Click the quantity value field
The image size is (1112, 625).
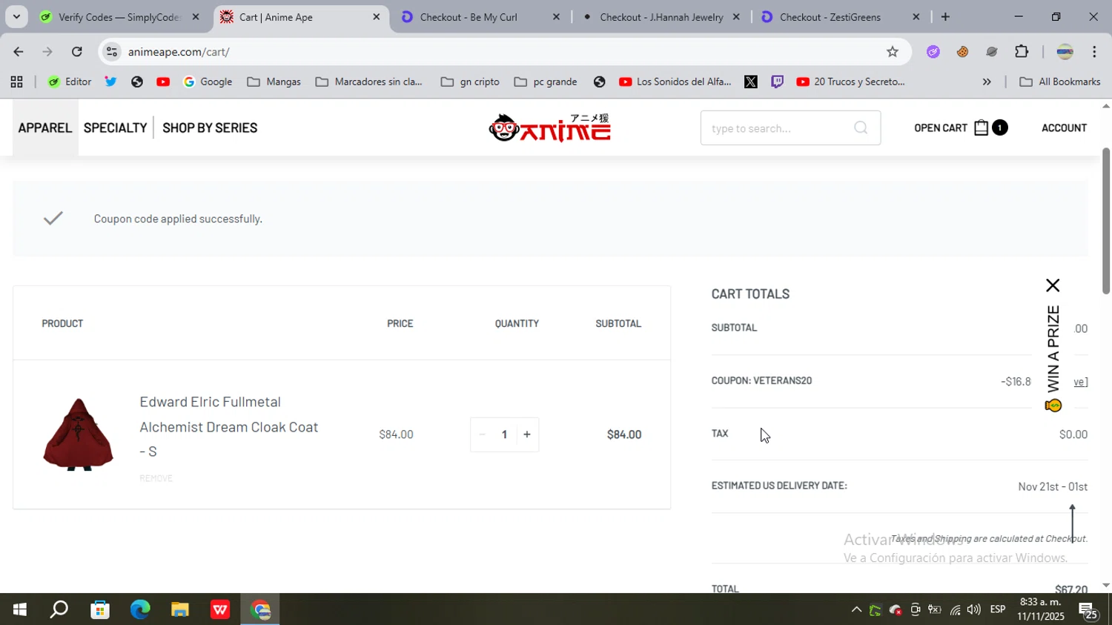tap(504, 434)
